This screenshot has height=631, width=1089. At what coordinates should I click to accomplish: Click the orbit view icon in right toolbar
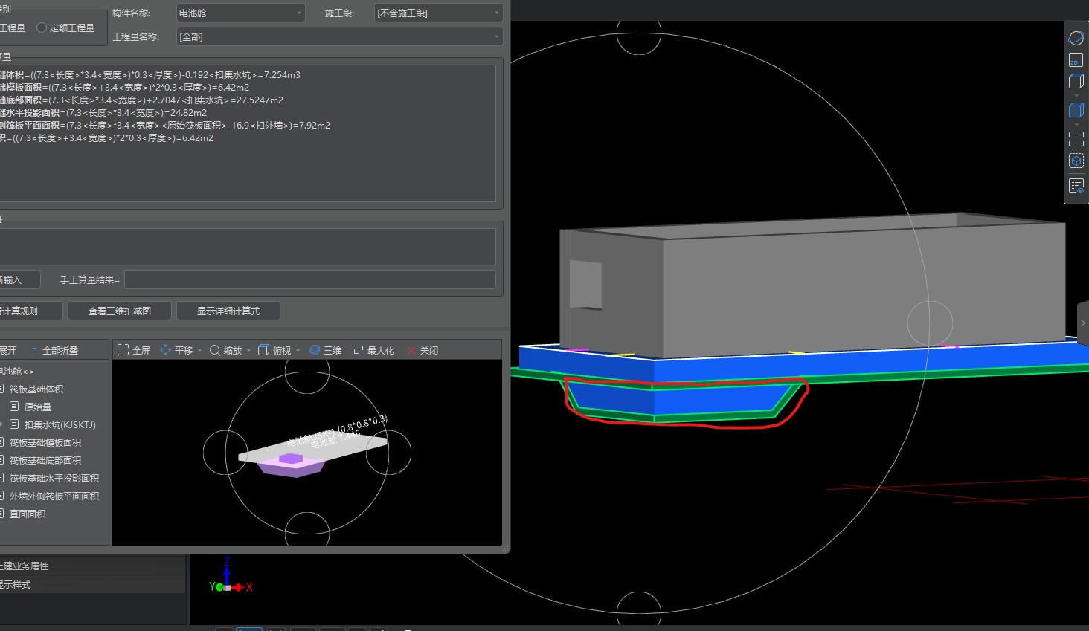1076,38
